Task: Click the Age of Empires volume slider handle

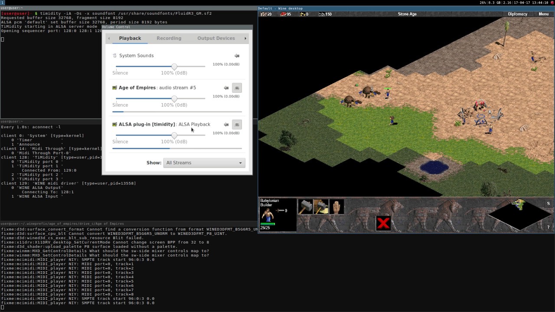Action: [174, 99]
